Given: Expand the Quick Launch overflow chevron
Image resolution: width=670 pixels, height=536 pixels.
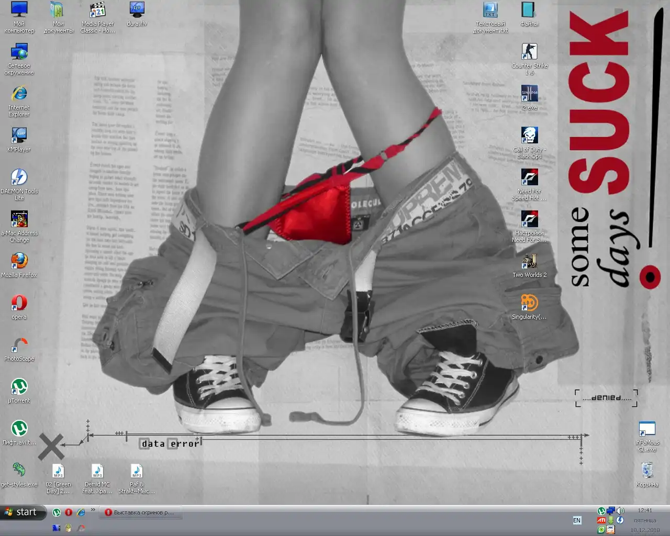Looking at the screenshot, I should pyautogui.click(x=93, y=510).
